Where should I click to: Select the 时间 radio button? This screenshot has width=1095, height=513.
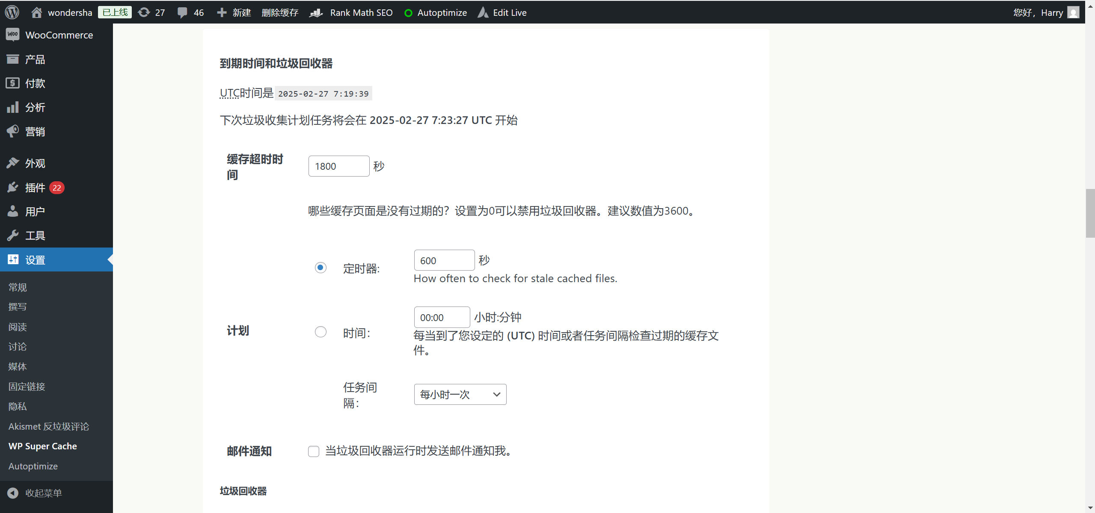pos(320,331)
